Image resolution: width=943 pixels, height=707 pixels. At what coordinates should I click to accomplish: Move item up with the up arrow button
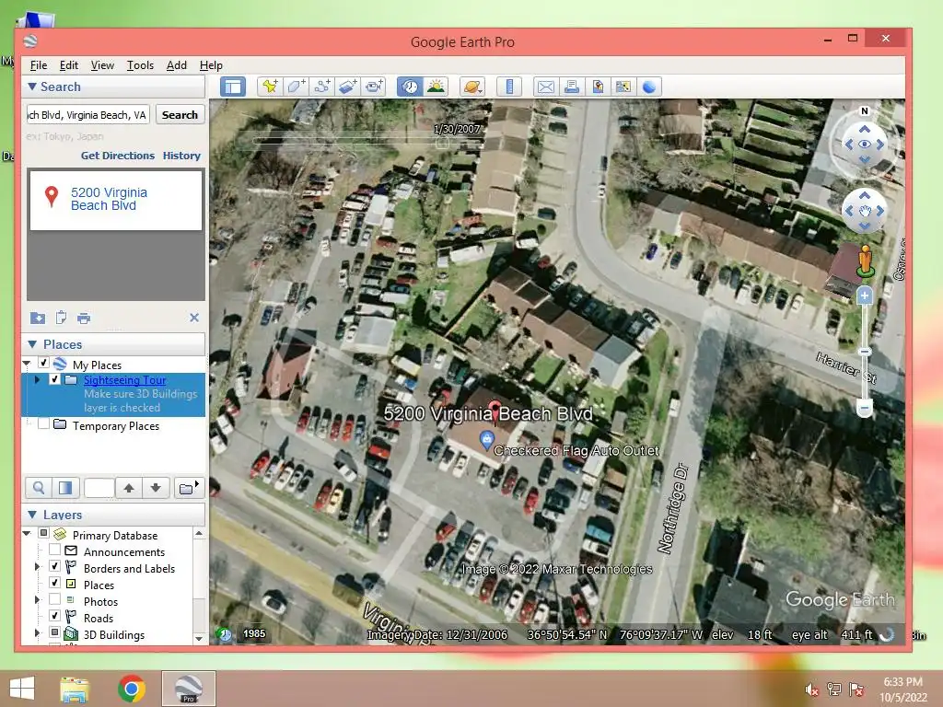pos(129,488)
